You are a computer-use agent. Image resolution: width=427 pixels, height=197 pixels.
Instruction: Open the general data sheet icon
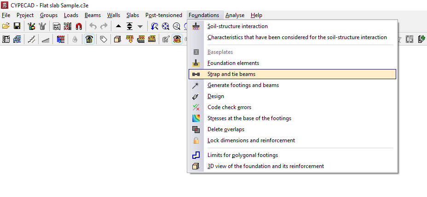pyautogui.click(x=6, y=39)
